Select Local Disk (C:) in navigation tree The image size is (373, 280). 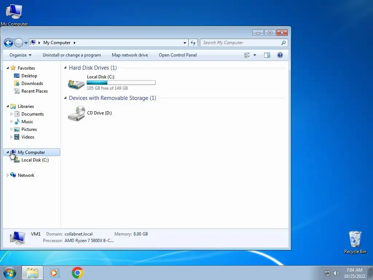35,160
